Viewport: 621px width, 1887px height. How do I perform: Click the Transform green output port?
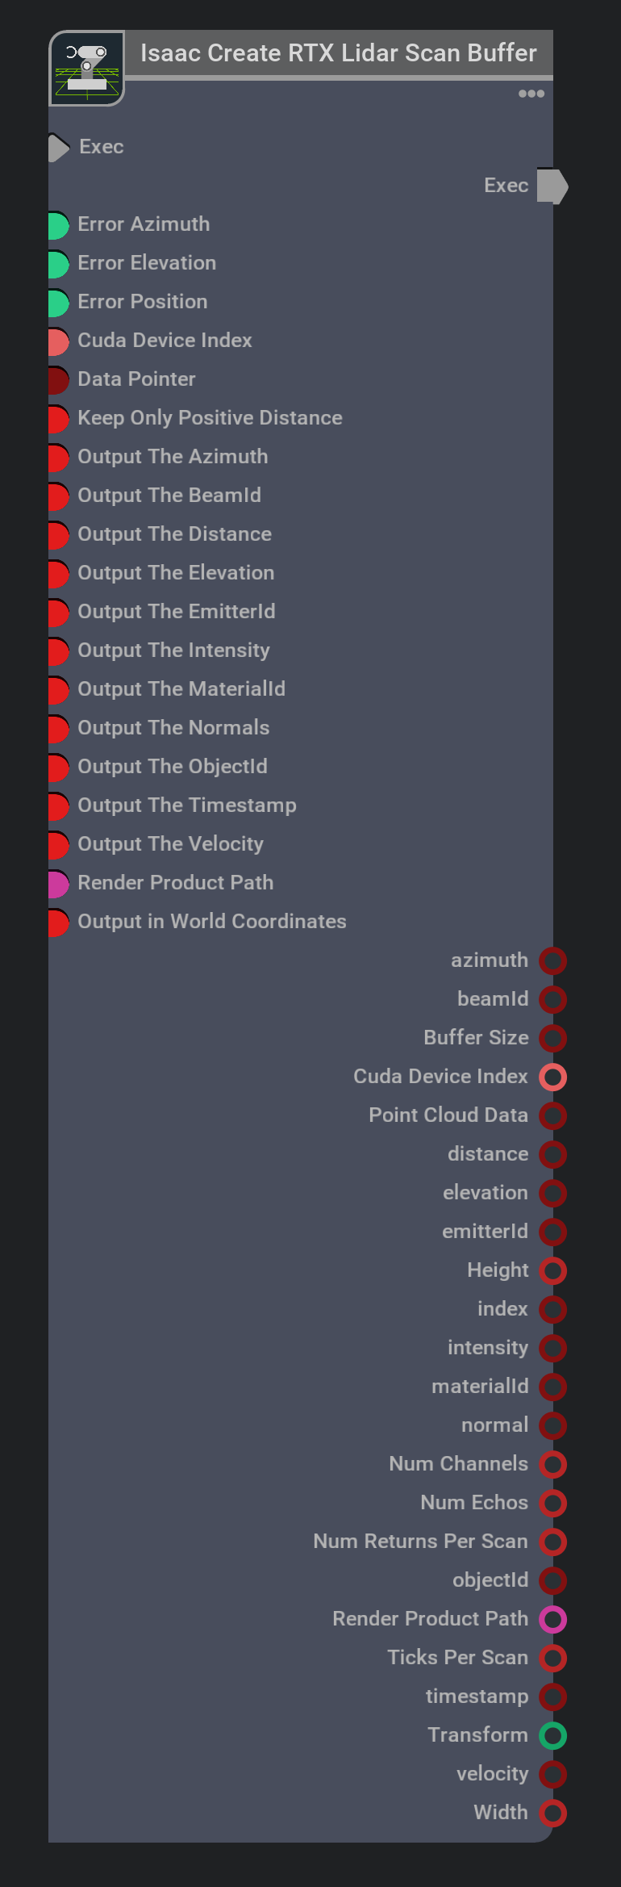(x=552, y=1735)
